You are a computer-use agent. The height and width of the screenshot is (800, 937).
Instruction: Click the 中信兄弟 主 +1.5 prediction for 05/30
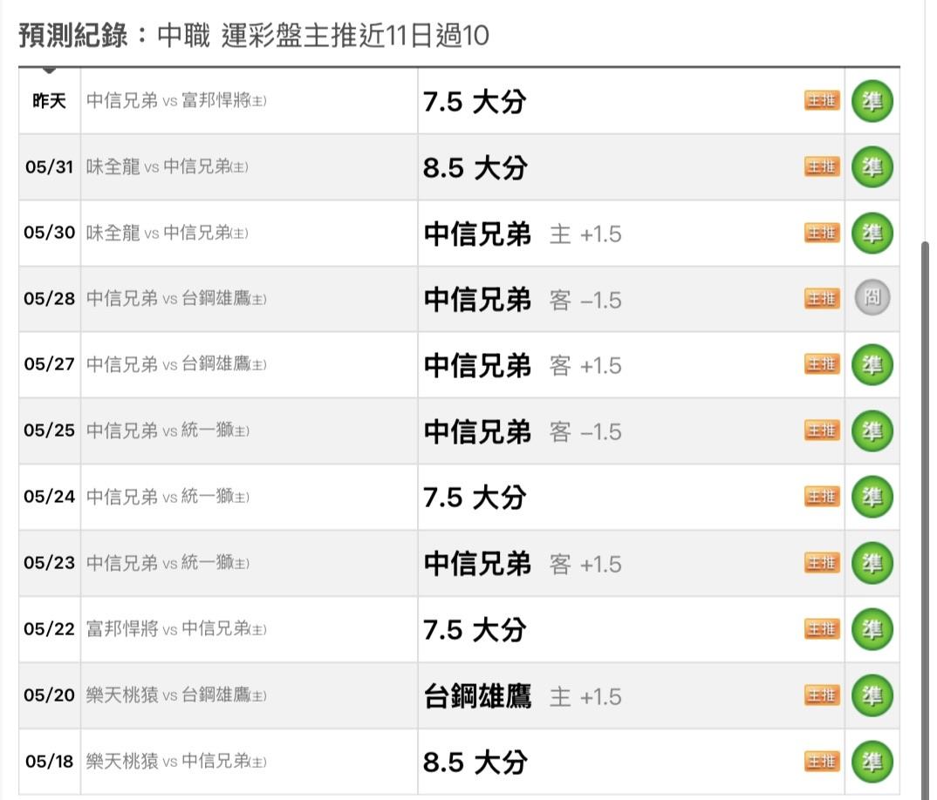pyautogui.click(x=523, y=234)
